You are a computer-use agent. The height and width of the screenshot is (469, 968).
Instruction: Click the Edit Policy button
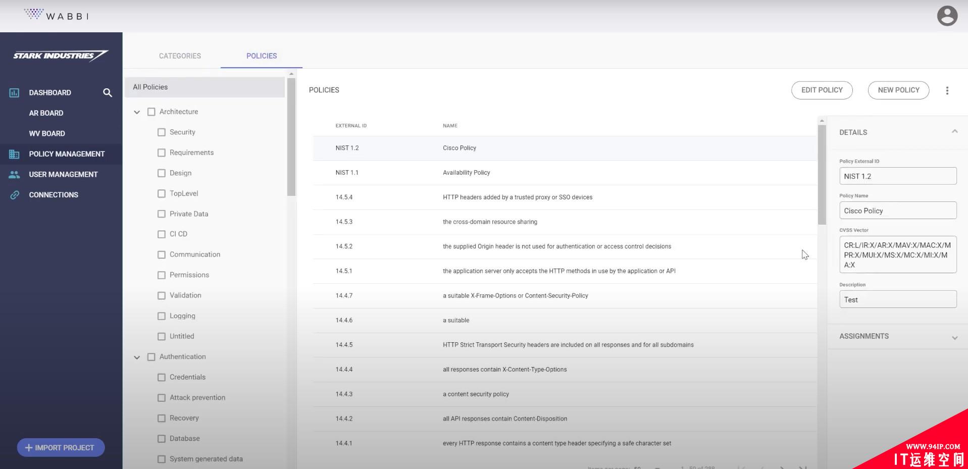[822, 90]
